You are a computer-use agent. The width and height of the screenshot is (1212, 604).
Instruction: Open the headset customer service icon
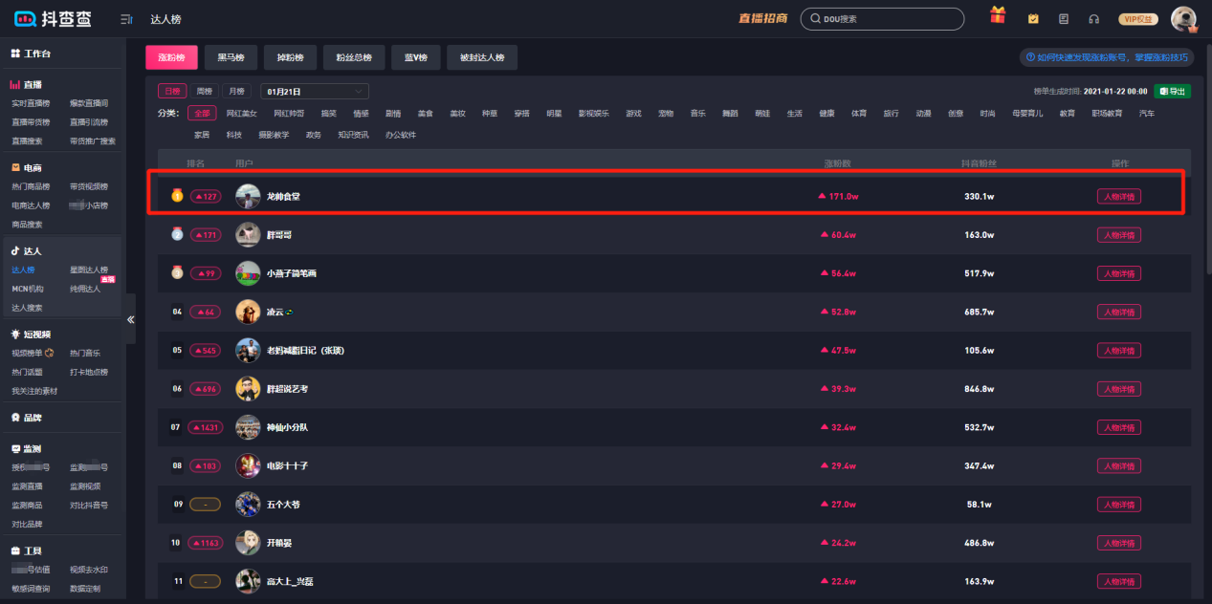point(1094,19)
